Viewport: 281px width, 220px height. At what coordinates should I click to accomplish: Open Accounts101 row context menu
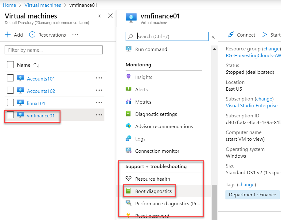[x=99, y=78]
